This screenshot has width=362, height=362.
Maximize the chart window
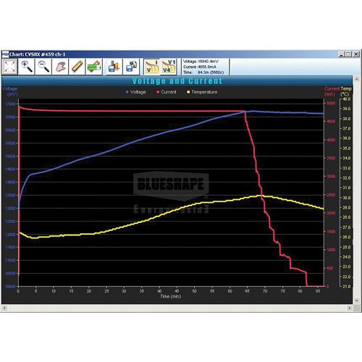pyautogui.click(x=348, y=54)
